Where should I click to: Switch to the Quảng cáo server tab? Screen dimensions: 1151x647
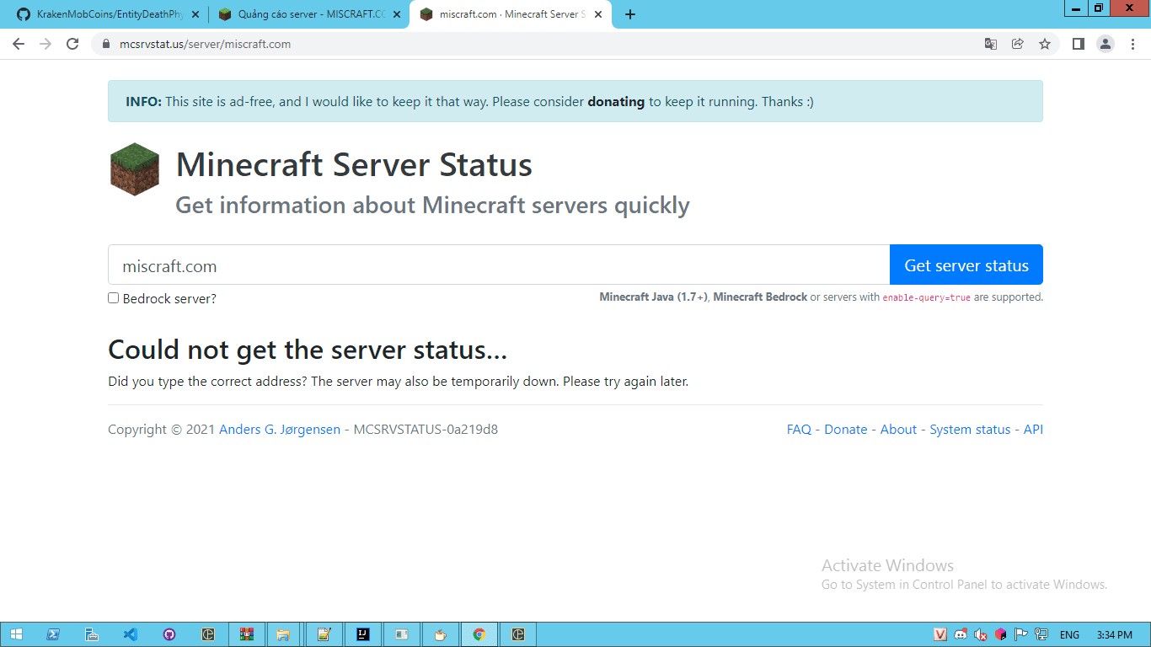(310, 14)
